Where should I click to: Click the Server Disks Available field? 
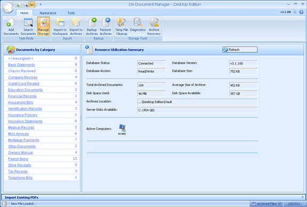tap(198, 110)
